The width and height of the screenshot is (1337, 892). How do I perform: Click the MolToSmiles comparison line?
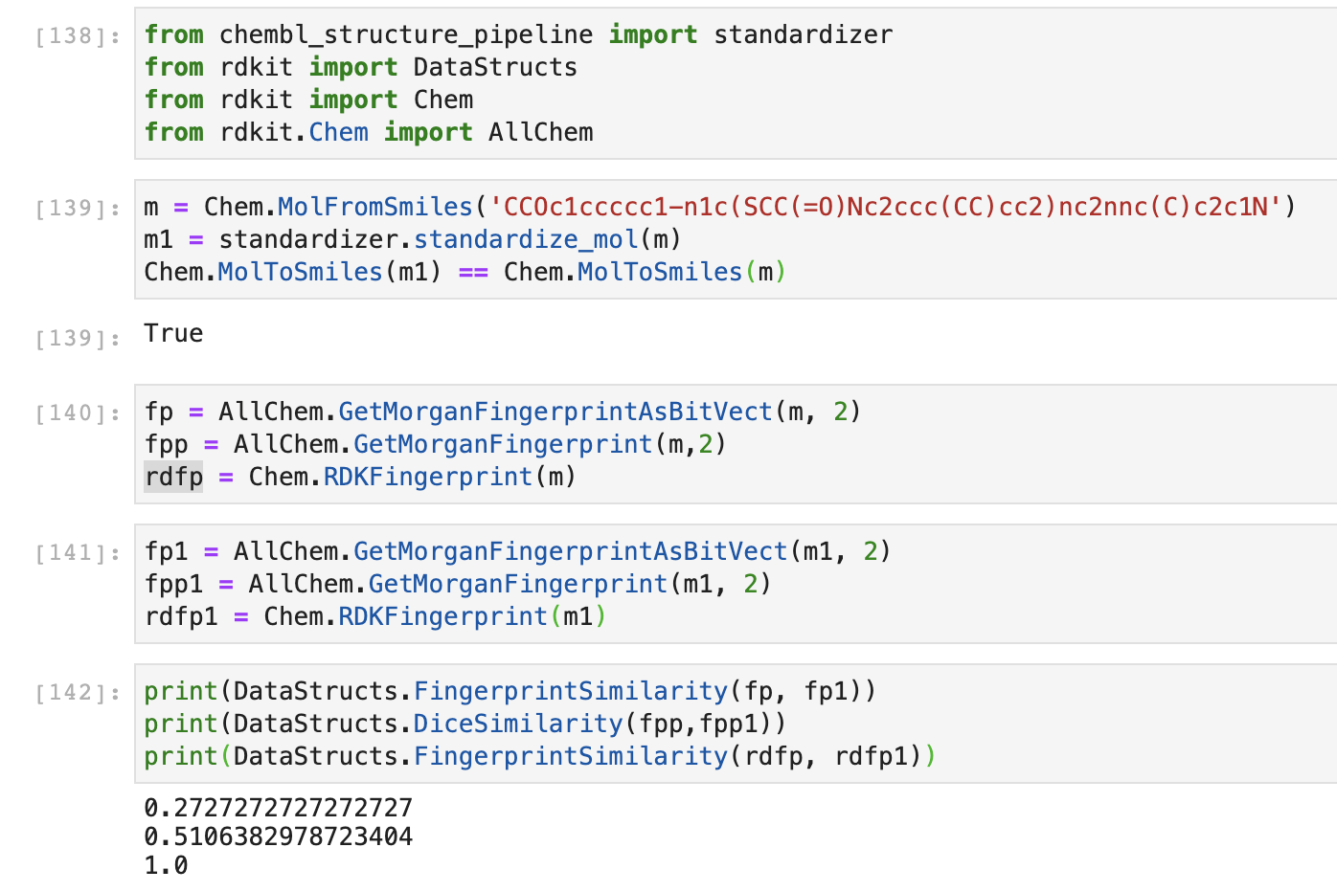click(x=460, y=272)
